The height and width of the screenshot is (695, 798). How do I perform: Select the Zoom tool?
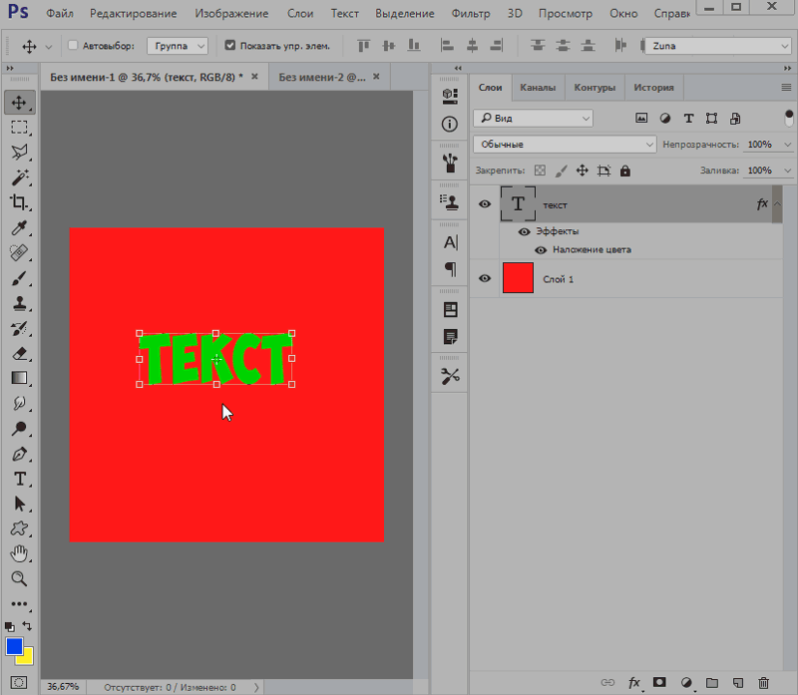19,578
